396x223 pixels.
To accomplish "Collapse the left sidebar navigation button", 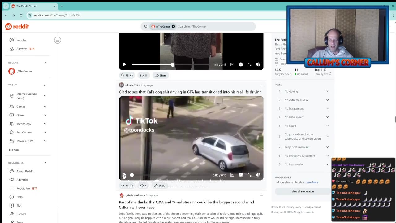I will coord(58,40).
